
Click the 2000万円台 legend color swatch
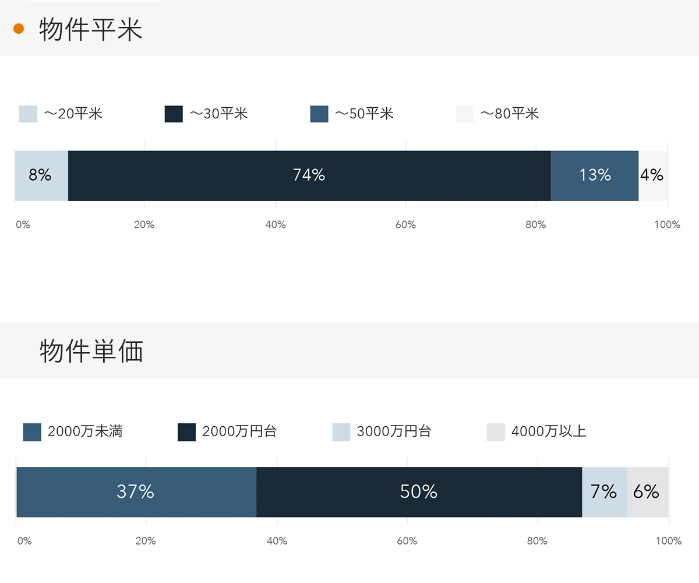coord(186,432)
